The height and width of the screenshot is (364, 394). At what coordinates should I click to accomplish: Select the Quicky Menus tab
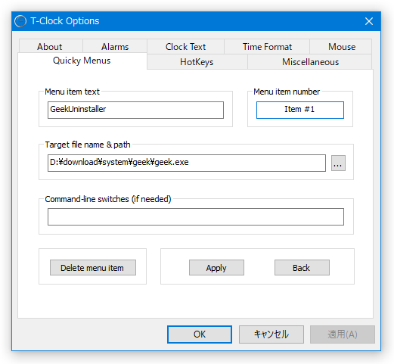coord(82,61)
